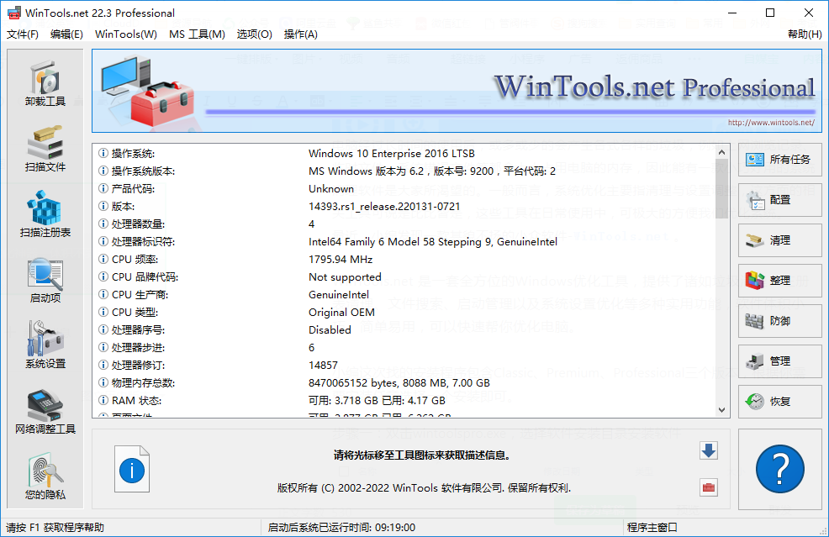
Task: Close the WinTools.net window
Action: tap(808, 13)
